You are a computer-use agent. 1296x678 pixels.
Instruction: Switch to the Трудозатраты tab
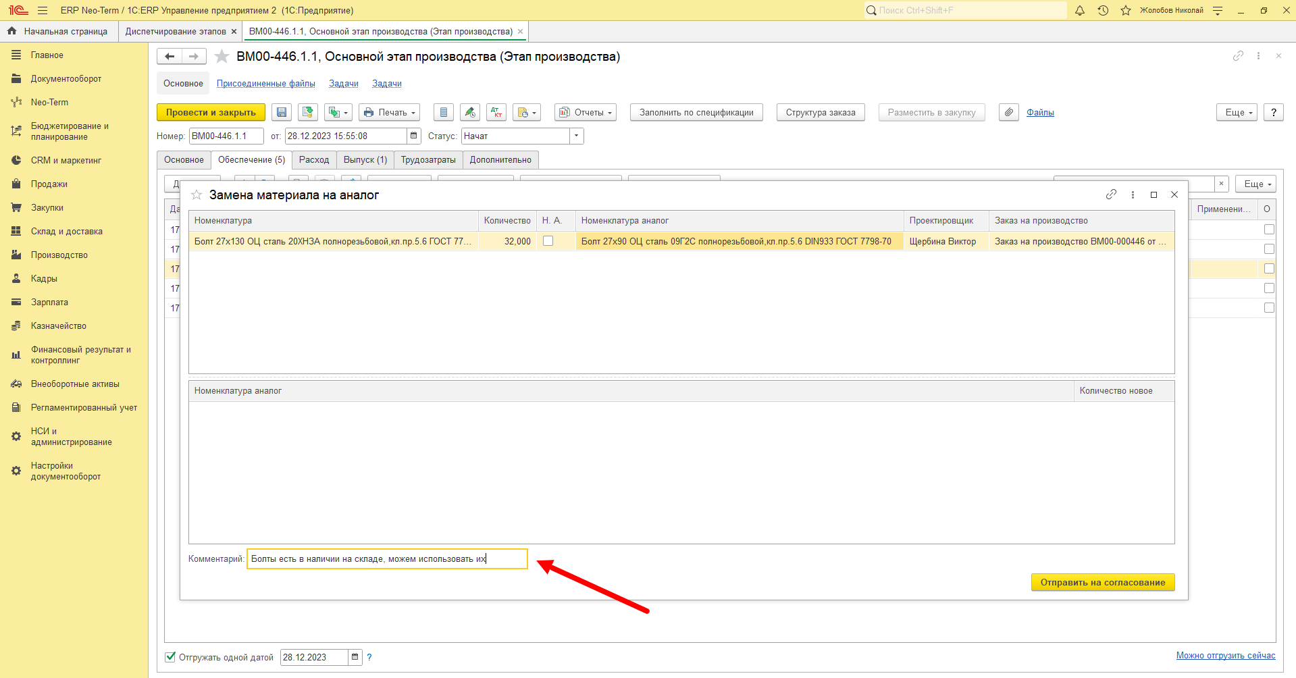428,160
